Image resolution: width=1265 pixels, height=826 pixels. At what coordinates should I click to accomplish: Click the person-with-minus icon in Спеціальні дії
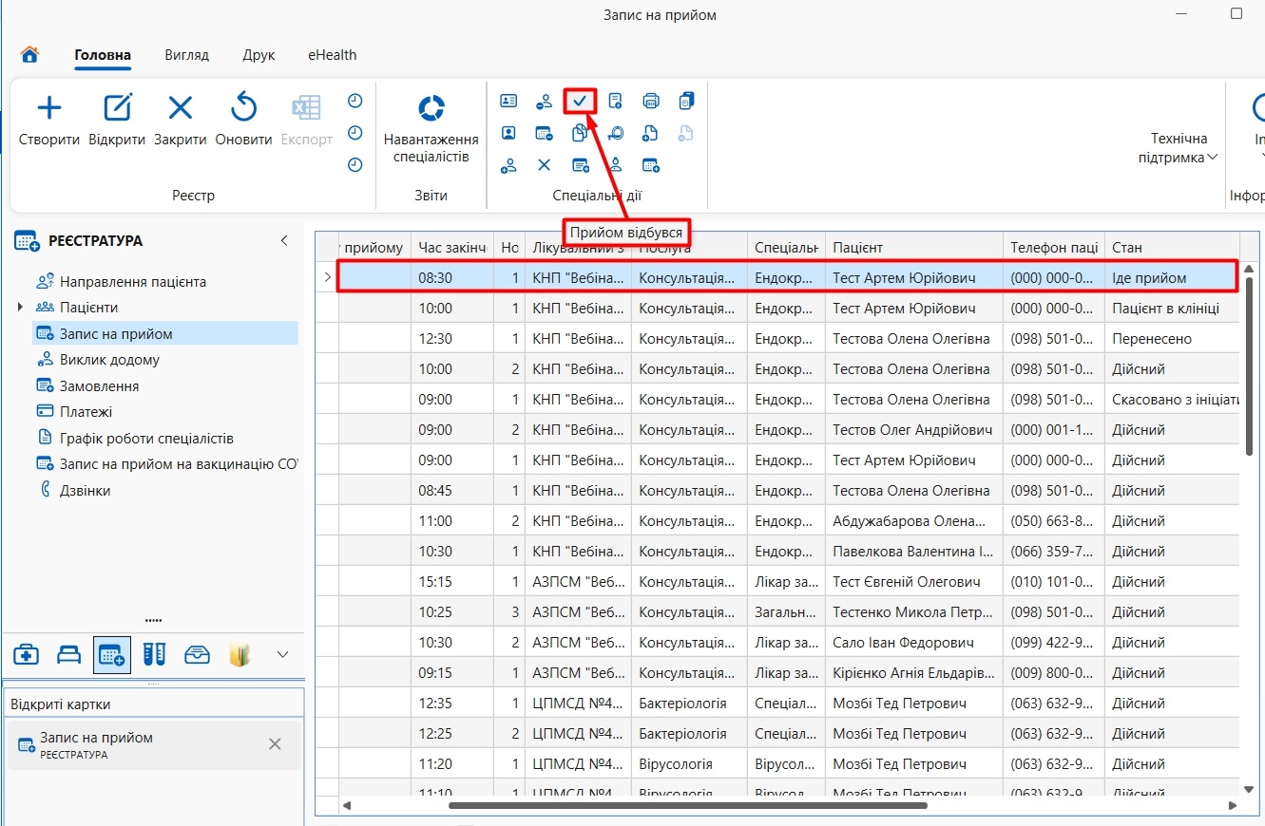tap(544, 101)
